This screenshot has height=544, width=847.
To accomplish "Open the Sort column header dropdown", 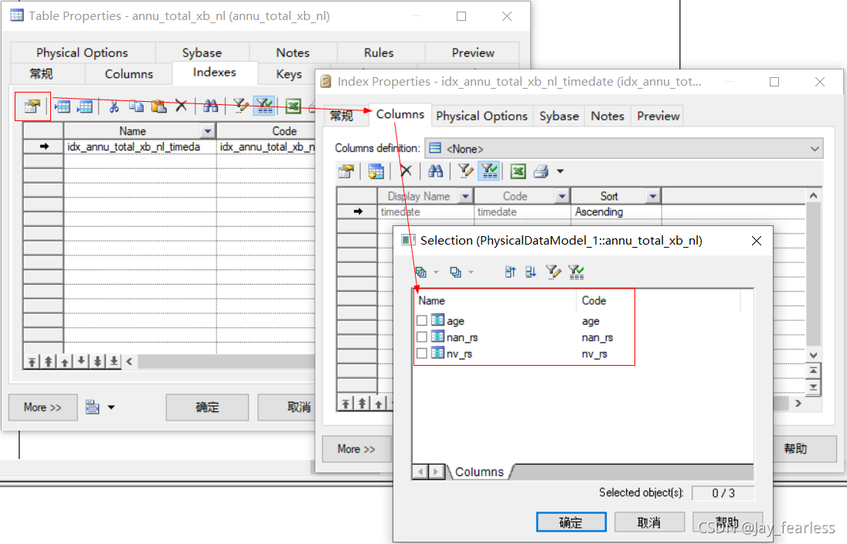I will [652, 195].
